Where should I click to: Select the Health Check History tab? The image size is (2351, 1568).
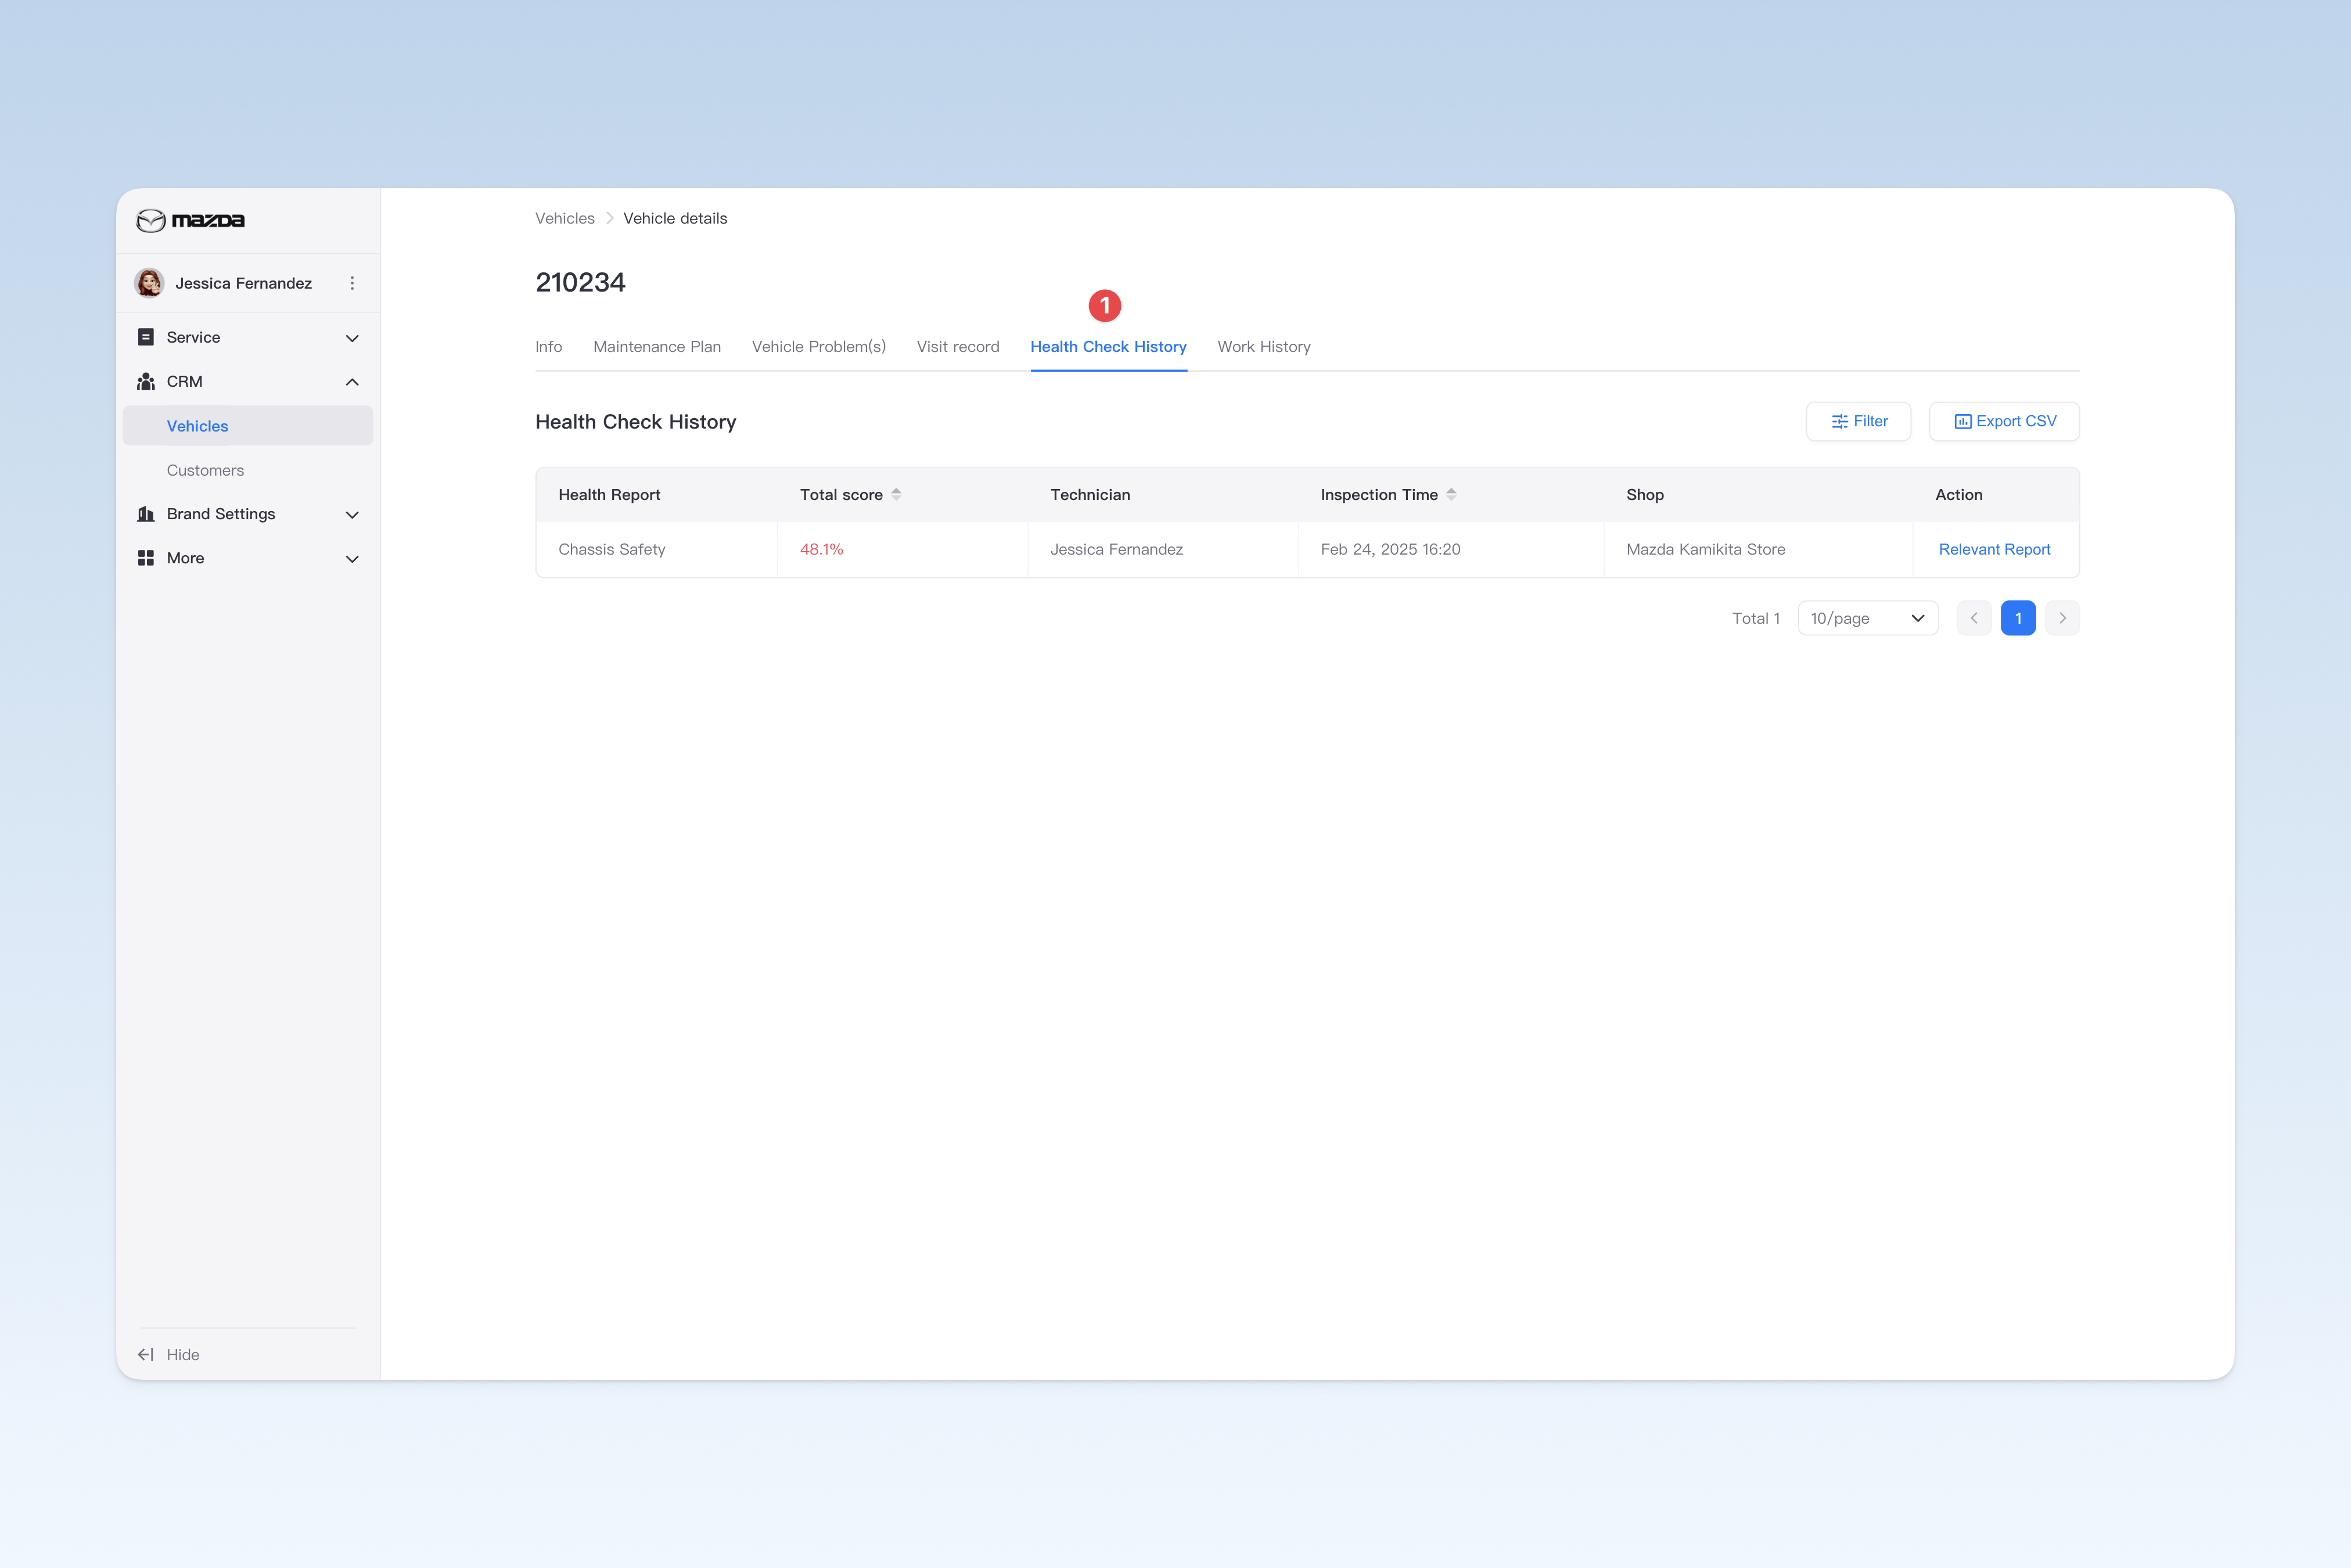click(x=1108, y=346)
